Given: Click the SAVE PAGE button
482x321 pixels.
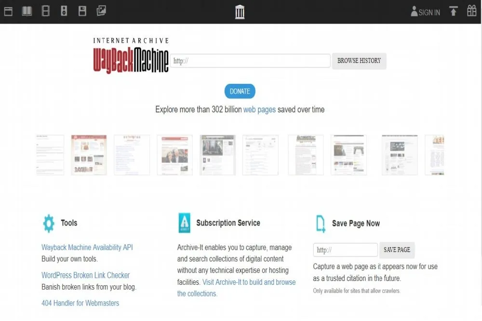Looking at the screenshot, I should tap(397, 250).
